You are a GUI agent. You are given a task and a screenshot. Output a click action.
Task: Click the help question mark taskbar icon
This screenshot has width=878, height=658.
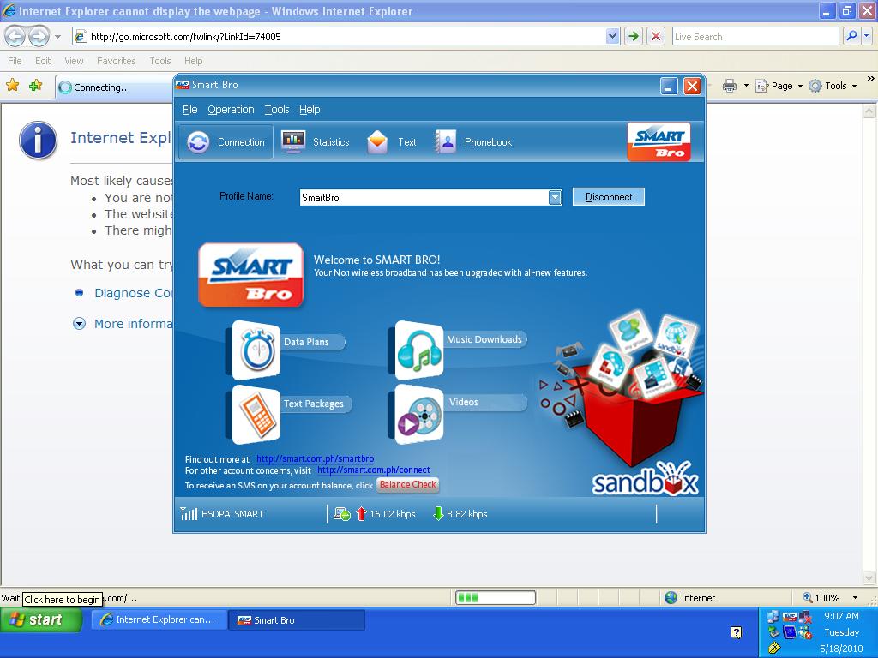(737, 633)
